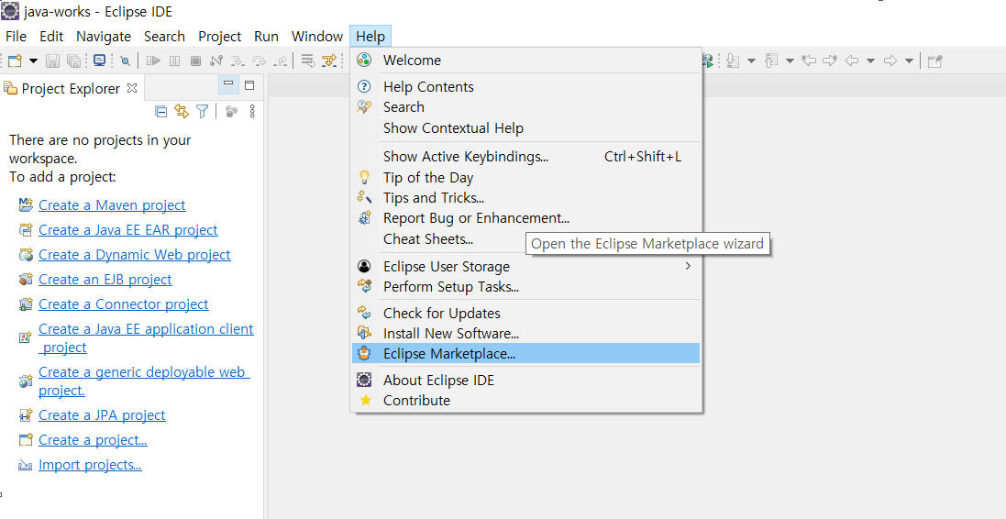
Task: Click the New wizard toolbar icon
Action: 15,61
